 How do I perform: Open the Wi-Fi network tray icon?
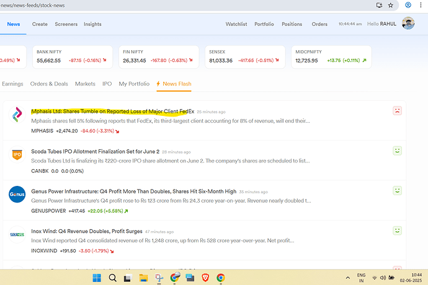click(x=375, y=278)
